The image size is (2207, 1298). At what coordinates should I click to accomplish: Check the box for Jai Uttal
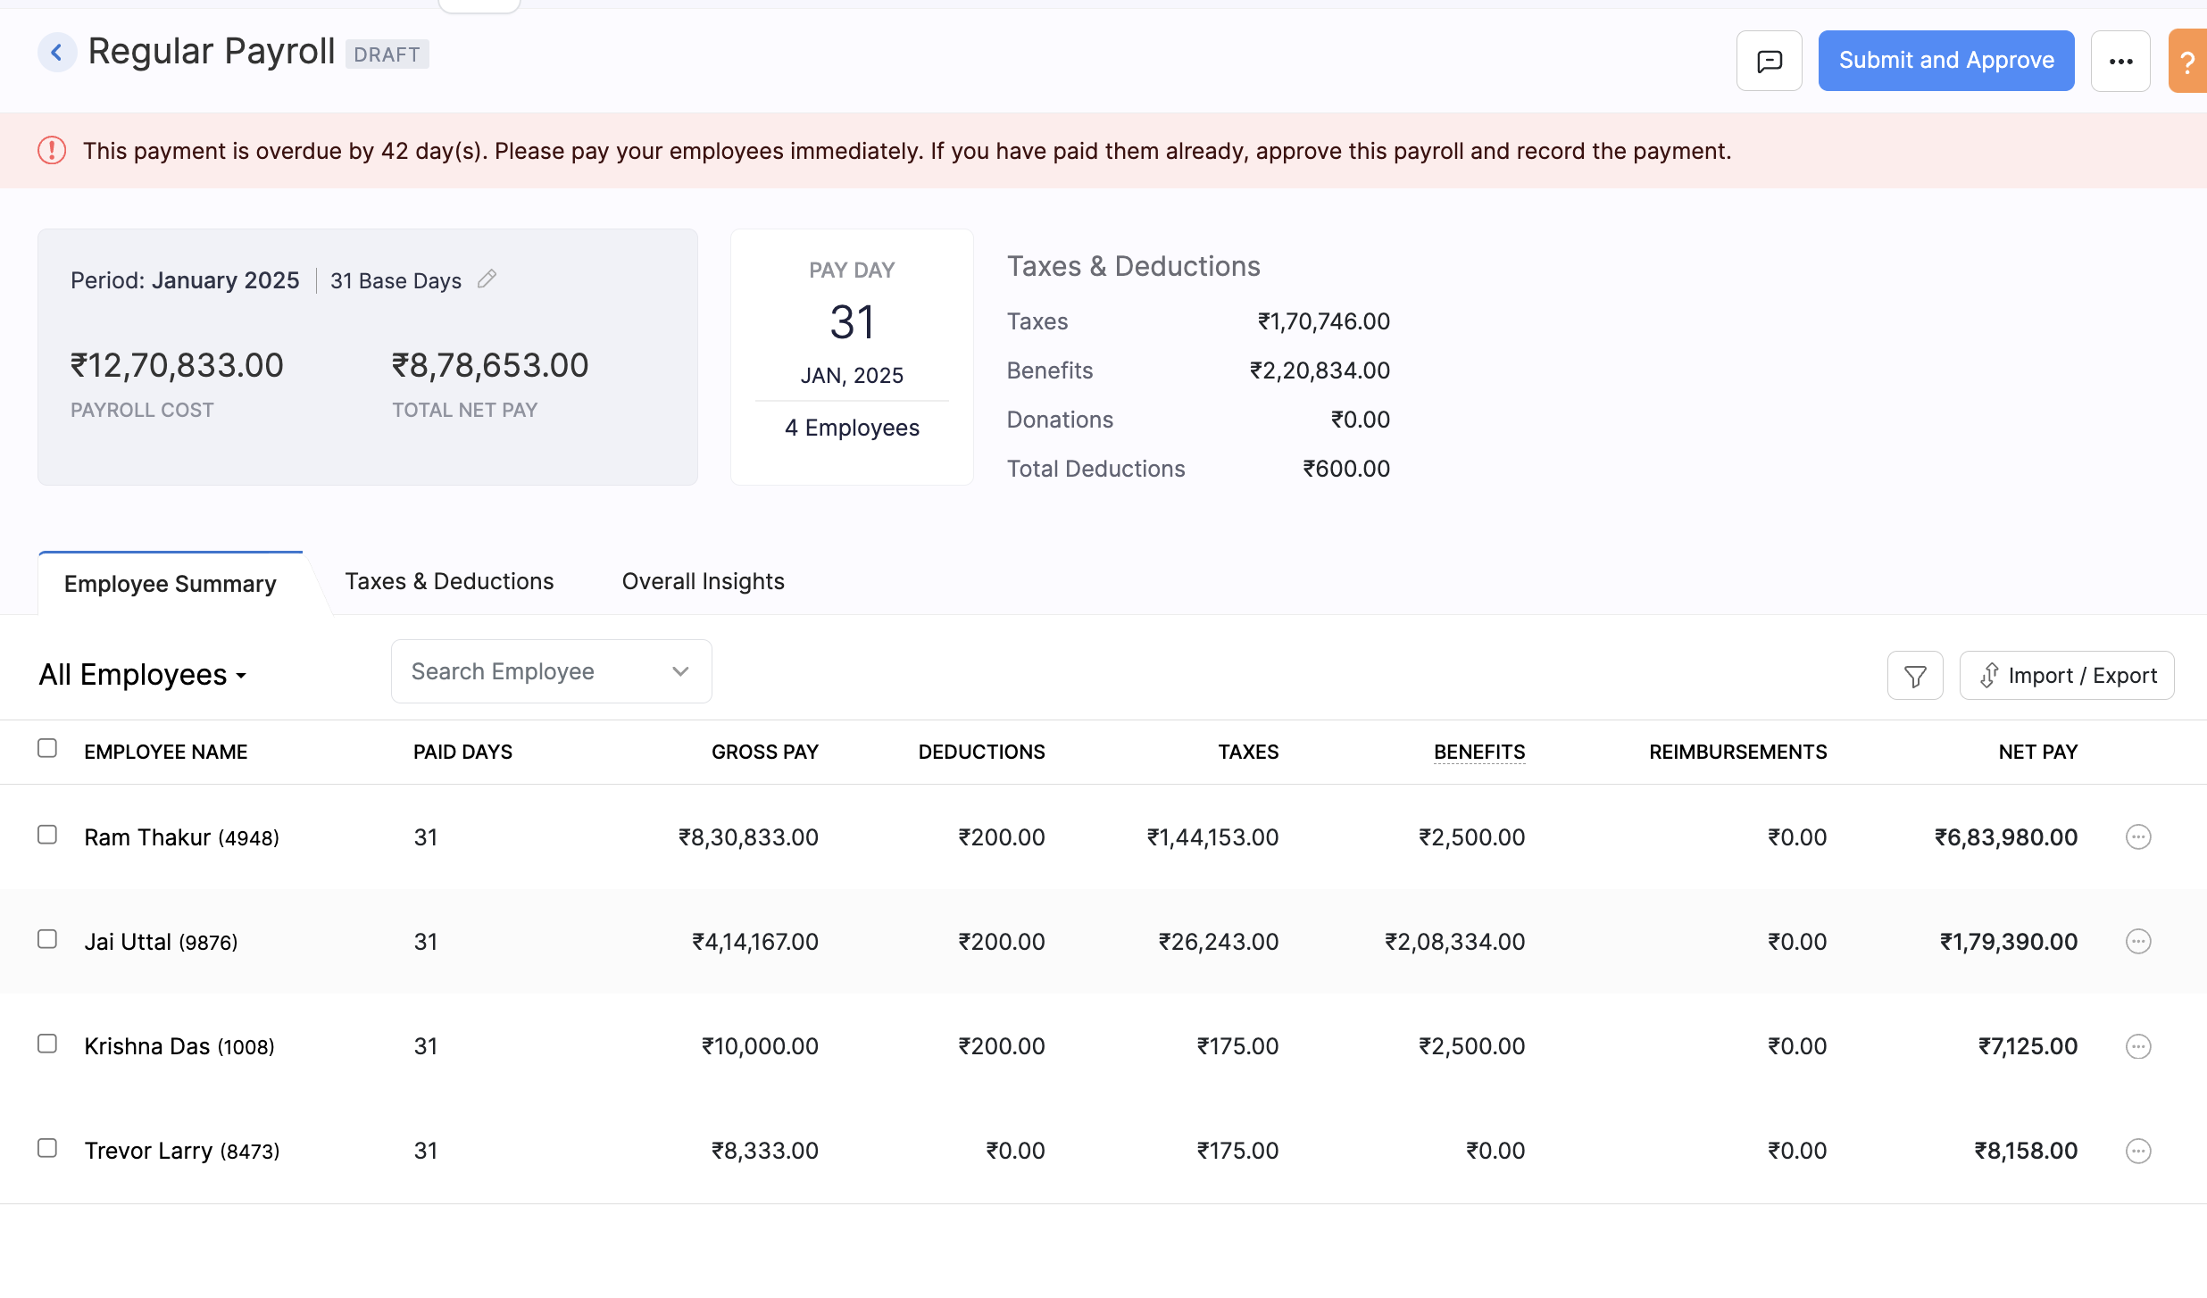47,939
